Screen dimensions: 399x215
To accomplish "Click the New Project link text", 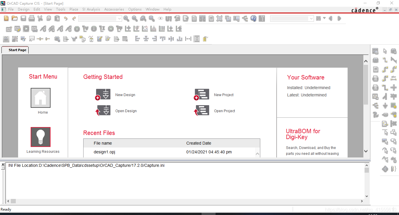I will pos(224,95).
